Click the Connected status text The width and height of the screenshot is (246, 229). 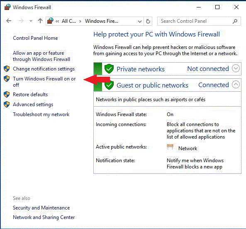(x=214, y=85)
